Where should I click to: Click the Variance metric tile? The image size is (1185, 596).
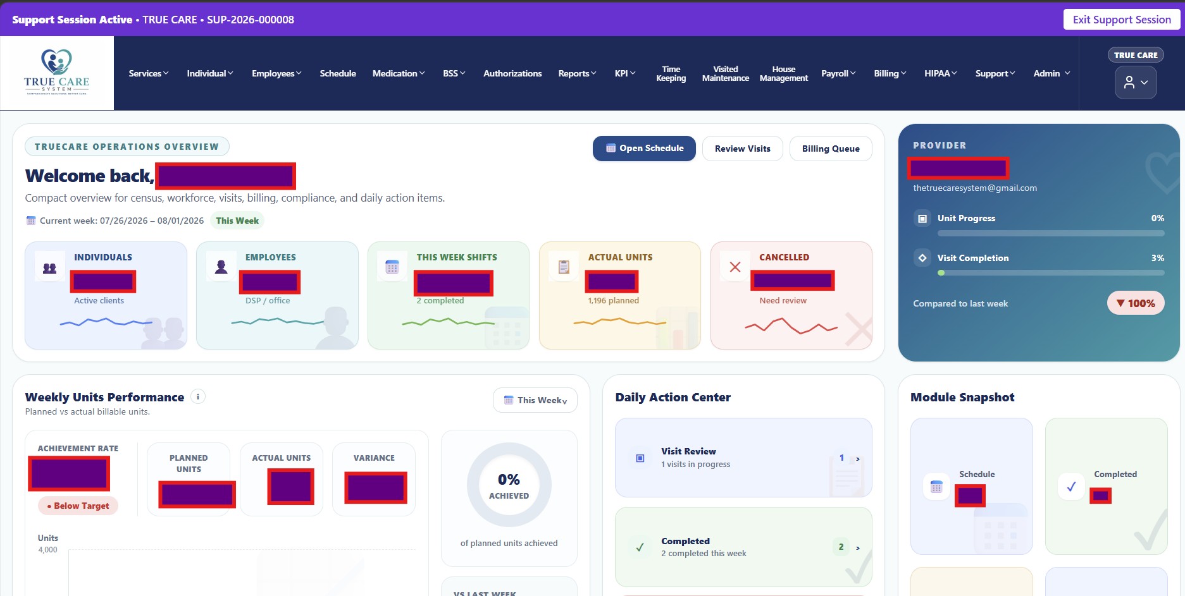374,479
